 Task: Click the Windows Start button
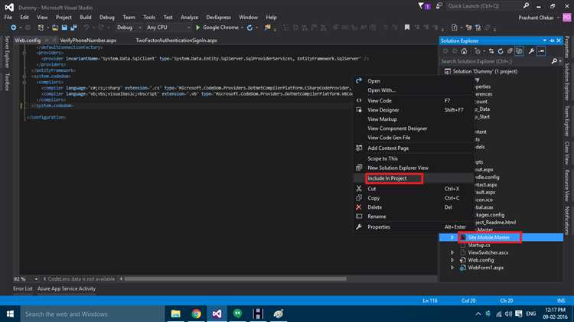(10, 314)
